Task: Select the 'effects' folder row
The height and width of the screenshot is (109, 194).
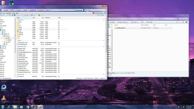Action: (42, 29)
